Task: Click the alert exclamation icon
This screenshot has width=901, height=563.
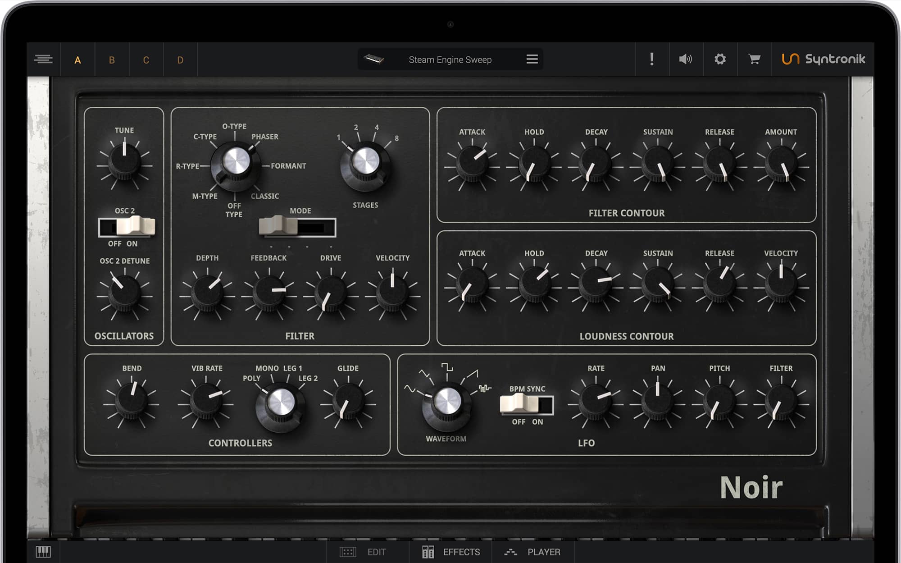Action: coord(652,59)
